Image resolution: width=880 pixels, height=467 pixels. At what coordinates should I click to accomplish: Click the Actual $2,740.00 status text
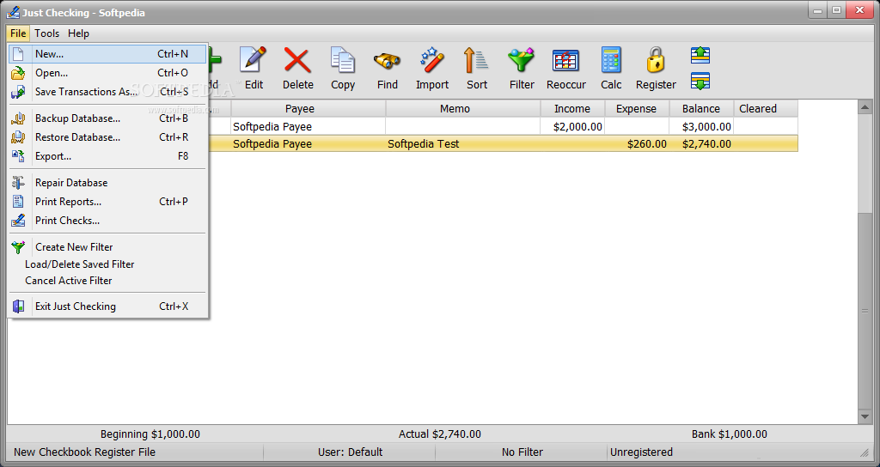tap(439, 434)
